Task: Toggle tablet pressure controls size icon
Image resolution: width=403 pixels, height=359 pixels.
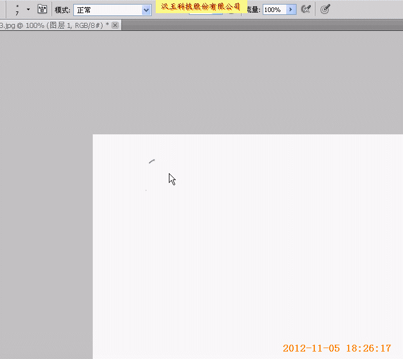Action: pos(325,10)
